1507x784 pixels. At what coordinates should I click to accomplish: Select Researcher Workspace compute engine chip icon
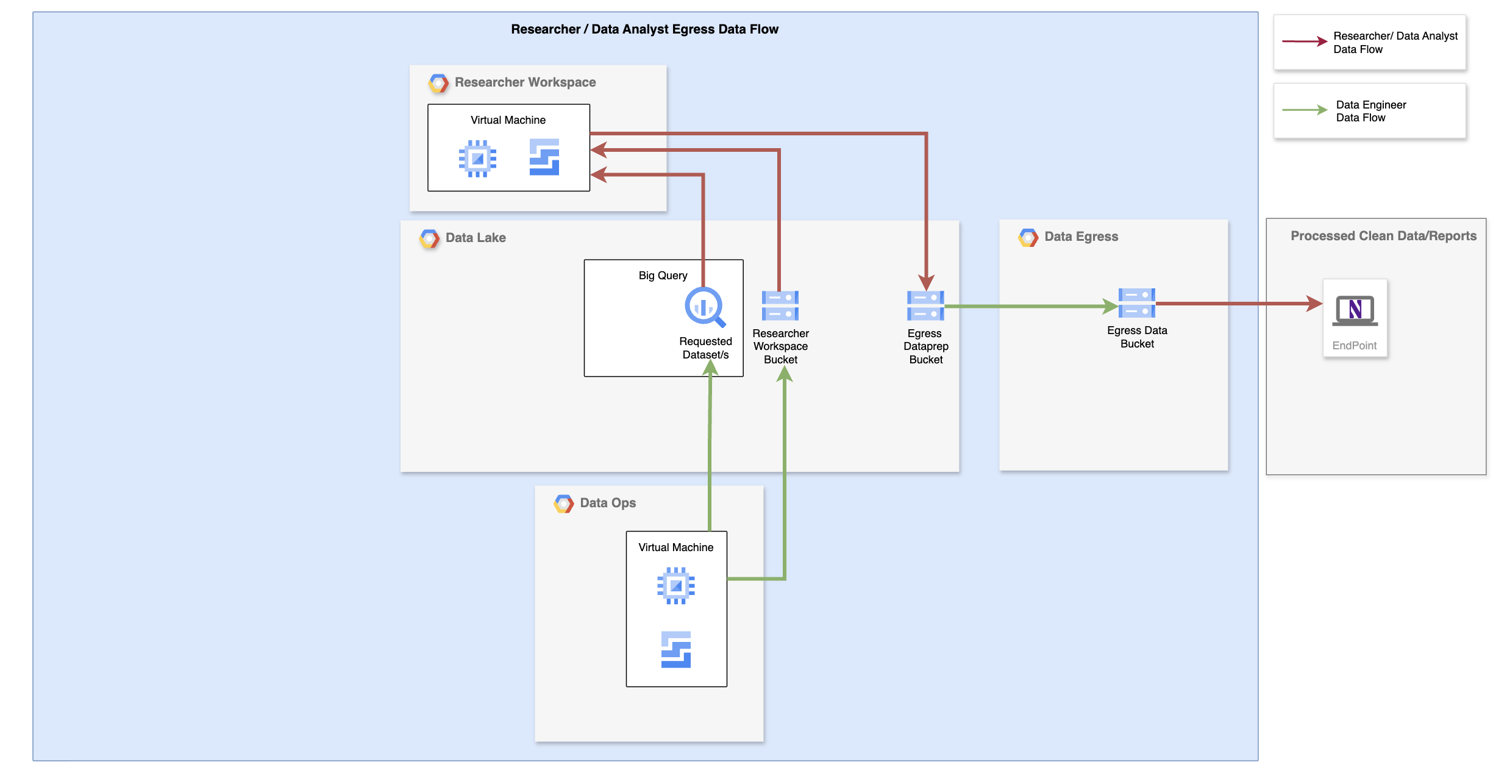(477, 159)
